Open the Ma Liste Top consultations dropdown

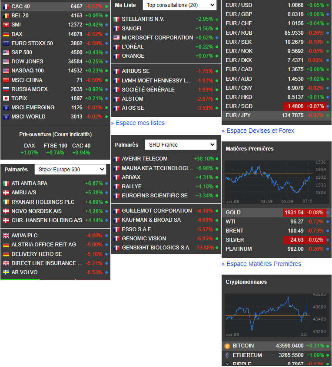(x=179, y=5)
